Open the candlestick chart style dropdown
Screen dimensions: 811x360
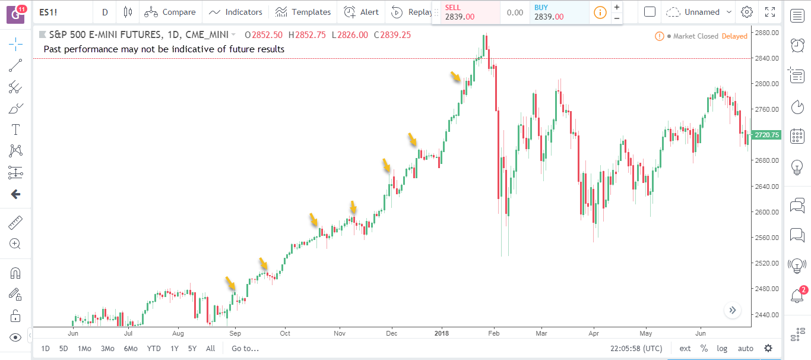(128, 12)
